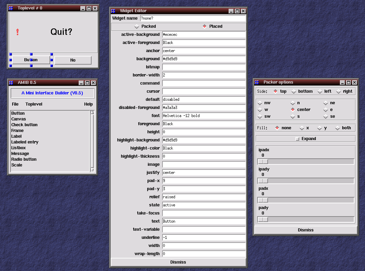Click the window menu icon of AMIB 0.5

[x=11, y=83]
